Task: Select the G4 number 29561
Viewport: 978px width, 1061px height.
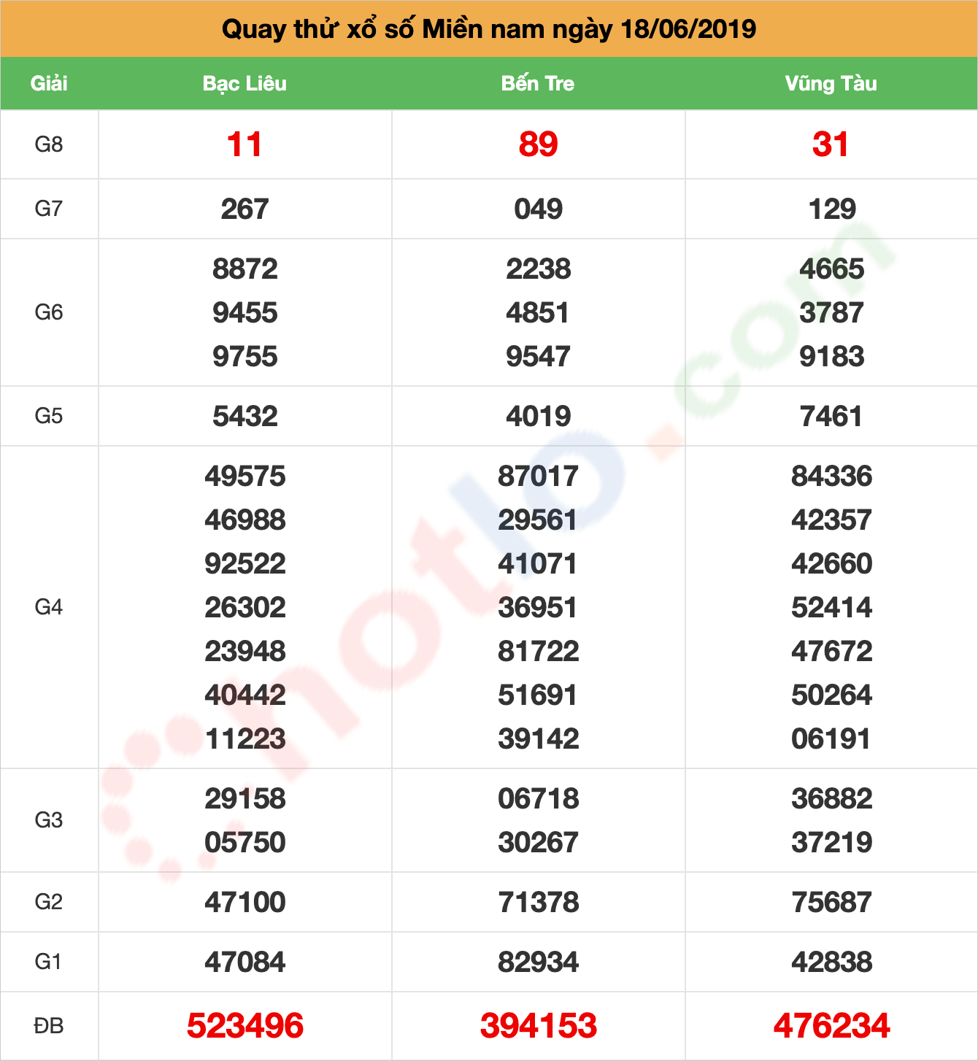Action: [538, 520]
